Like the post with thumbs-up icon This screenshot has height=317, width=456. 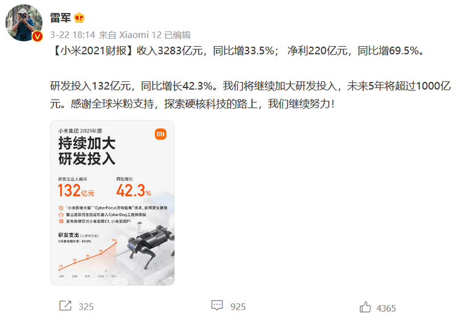[365, 307]
